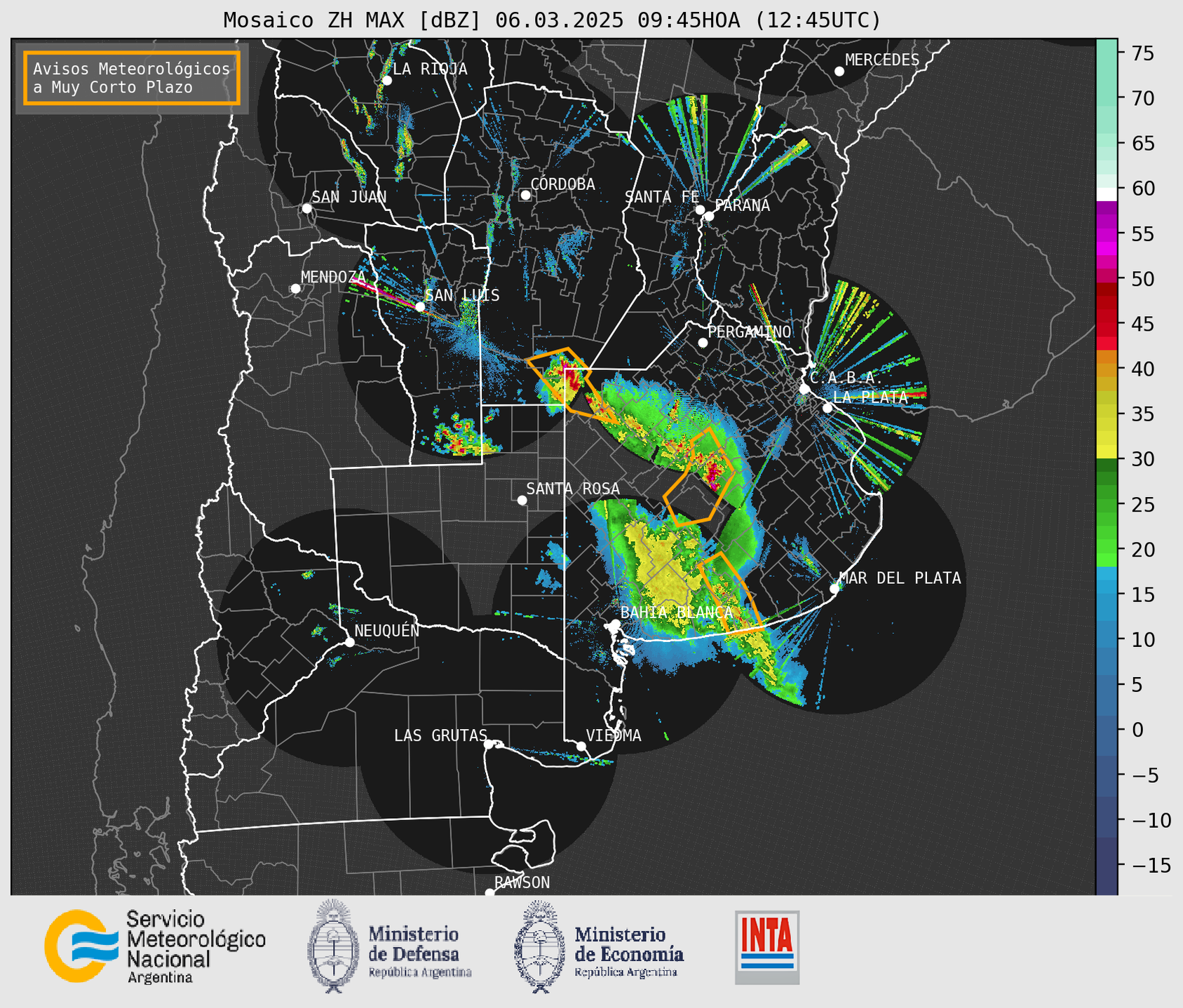The width and height of the screenshot is (1183, 1008).
Task: Click the SANTA ROSA city label
Action: [x=573, y=489]
